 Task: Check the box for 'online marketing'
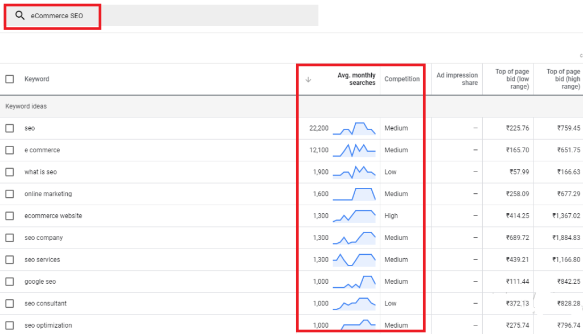[x=10, y=194]
